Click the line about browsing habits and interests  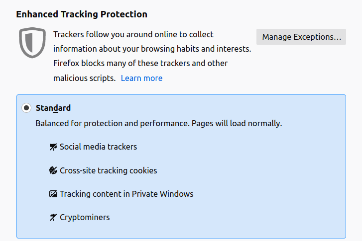click(152, 49)
